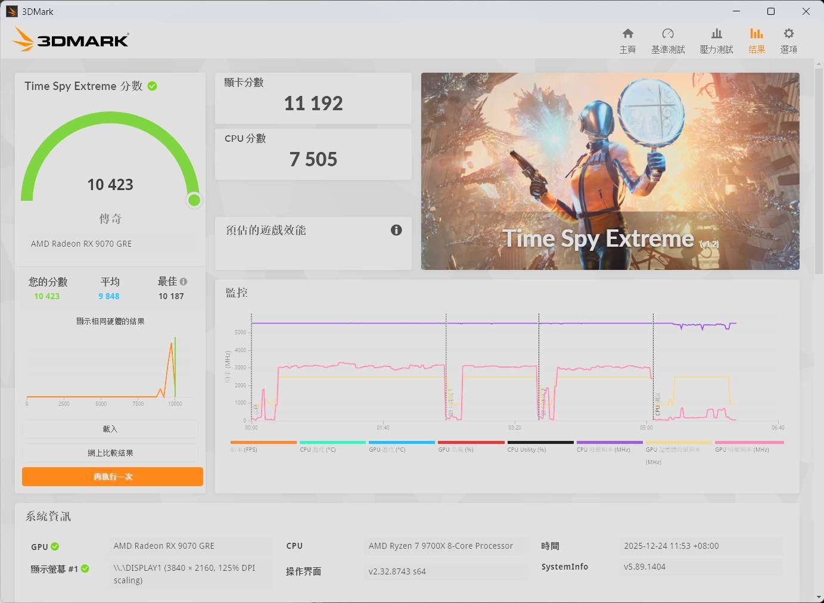Click green check beside Time Spy Extreme 分數
Image resolution: width=824 pixels, height=603 pixels.
point(153,86)
